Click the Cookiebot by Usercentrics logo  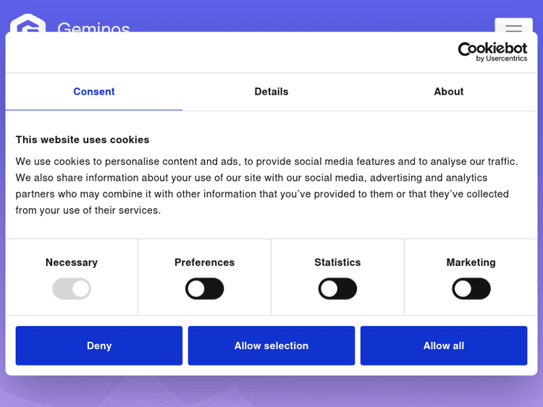tap(492, 51)
